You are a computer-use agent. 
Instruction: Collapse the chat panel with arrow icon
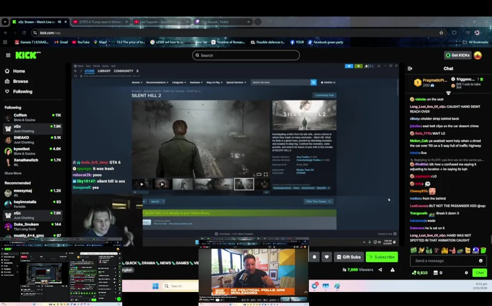click(x=410, y=68)
